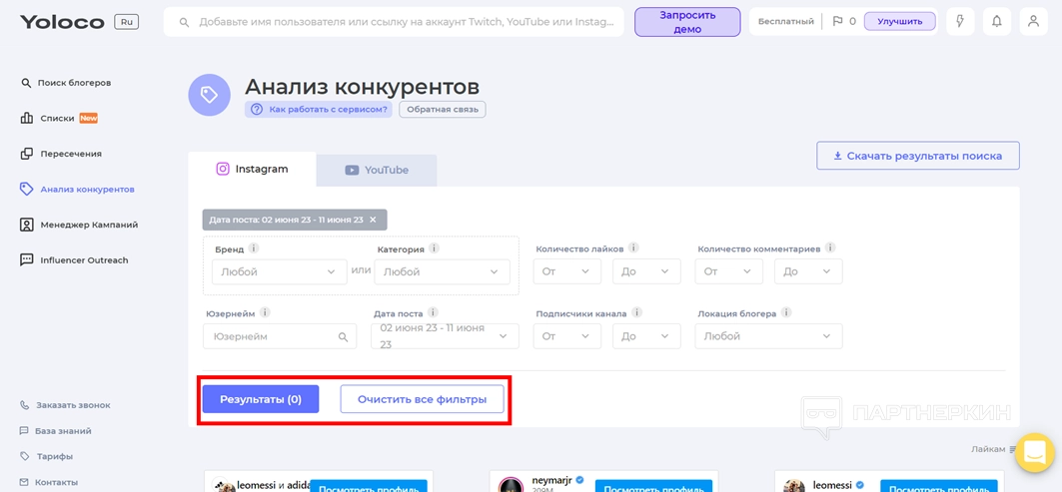Click the Юзернейм field search icon

(344, 336)
